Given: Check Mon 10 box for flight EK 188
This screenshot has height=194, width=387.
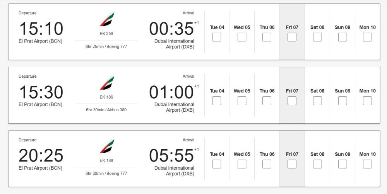Looking at the screenshot, I should click(368, 164).
